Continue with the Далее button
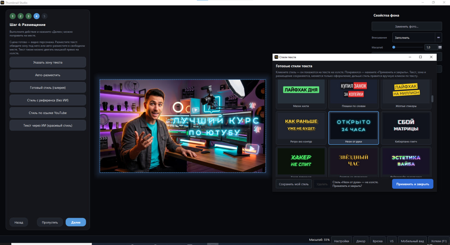This screenshot has width=450, height=245. 76,222
